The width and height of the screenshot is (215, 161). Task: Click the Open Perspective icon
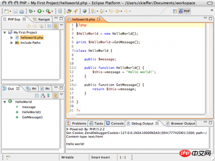(175, 11)
